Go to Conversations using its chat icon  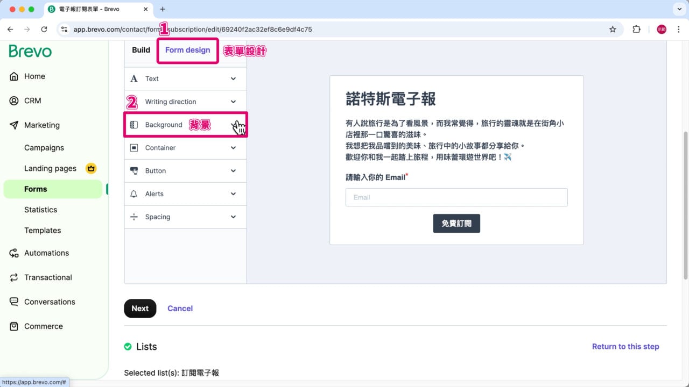click(50, 302)
